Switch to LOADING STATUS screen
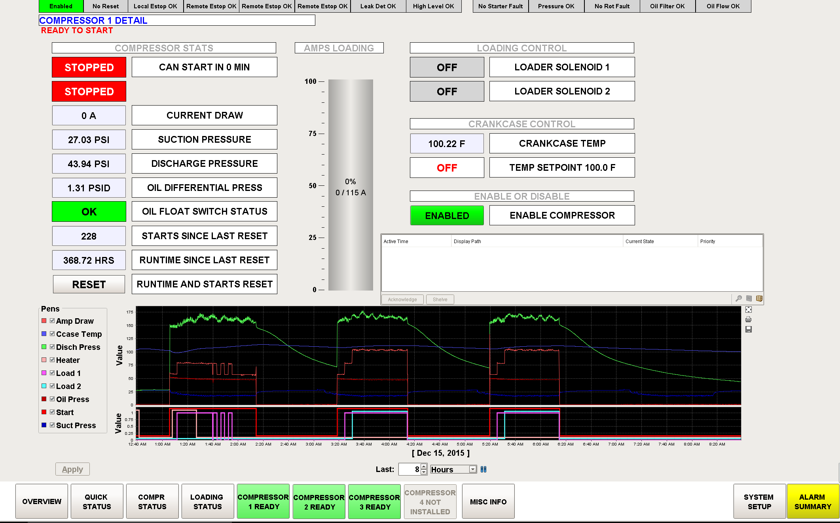Screen dimensions: 840x523 207,501
